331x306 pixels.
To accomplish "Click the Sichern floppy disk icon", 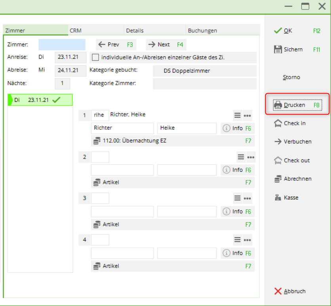I will tap(278, 50).
